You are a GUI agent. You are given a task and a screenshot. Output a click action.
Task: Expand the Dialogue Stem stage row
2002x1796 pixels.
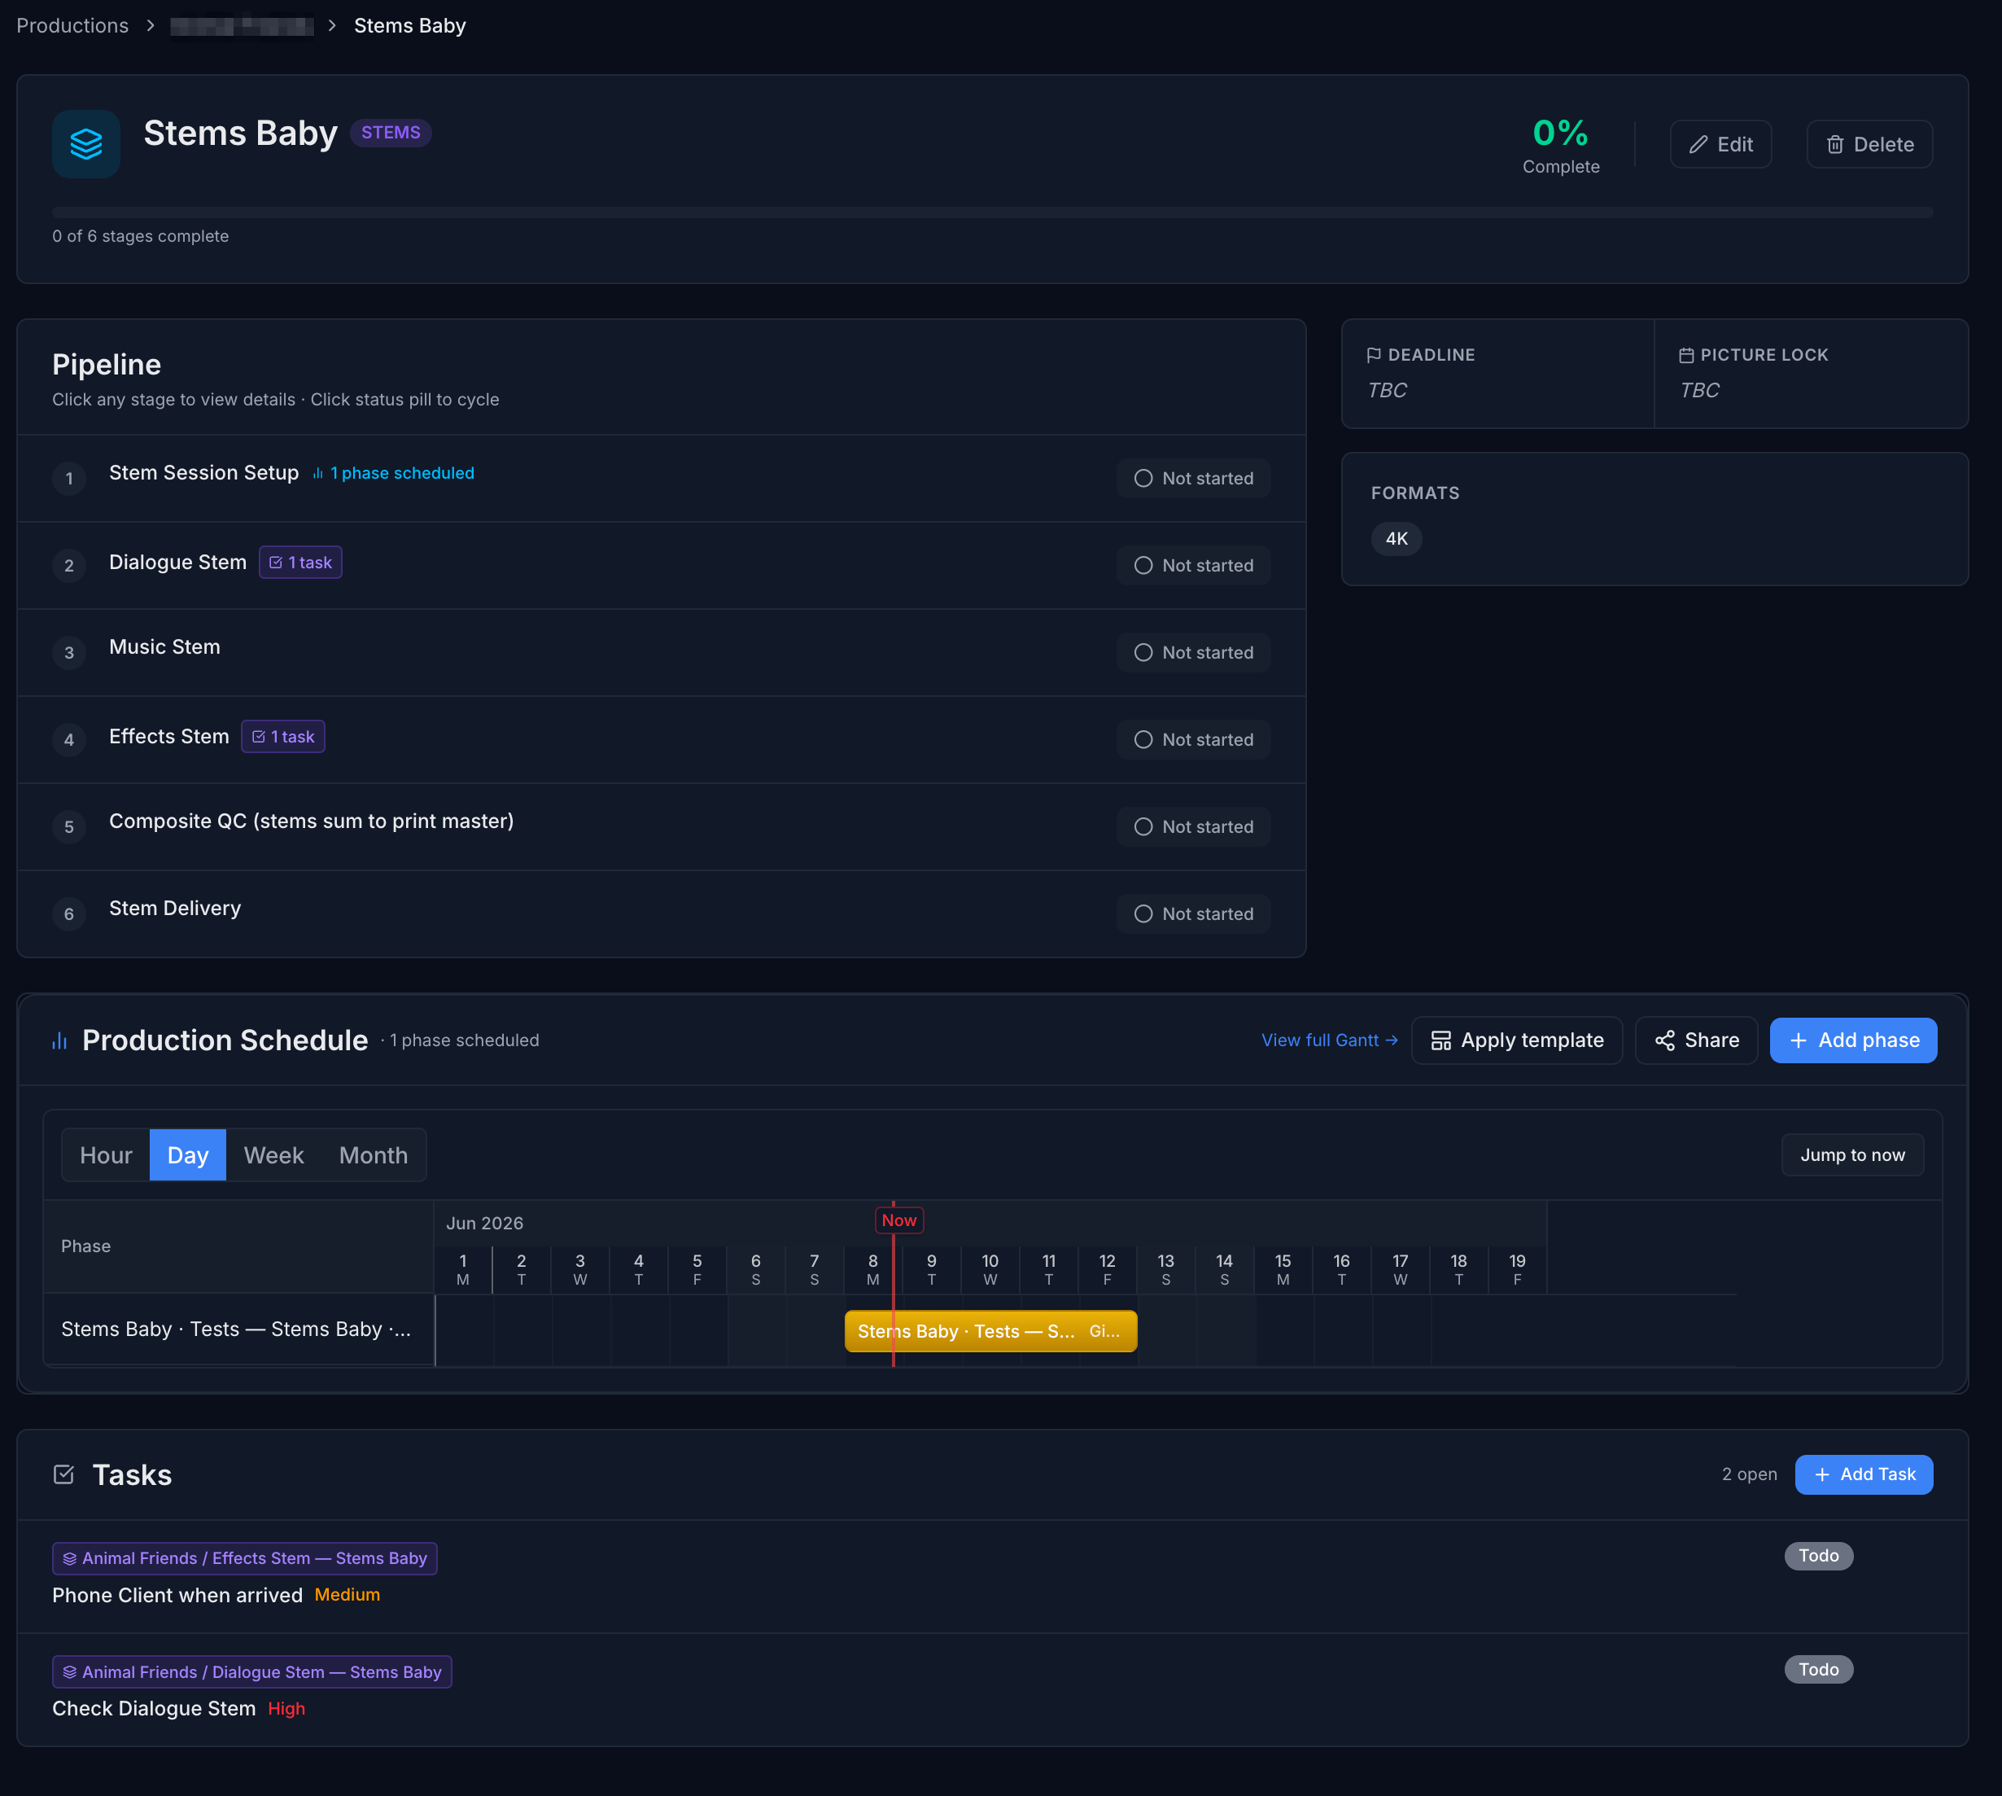(x=662, y=566)
